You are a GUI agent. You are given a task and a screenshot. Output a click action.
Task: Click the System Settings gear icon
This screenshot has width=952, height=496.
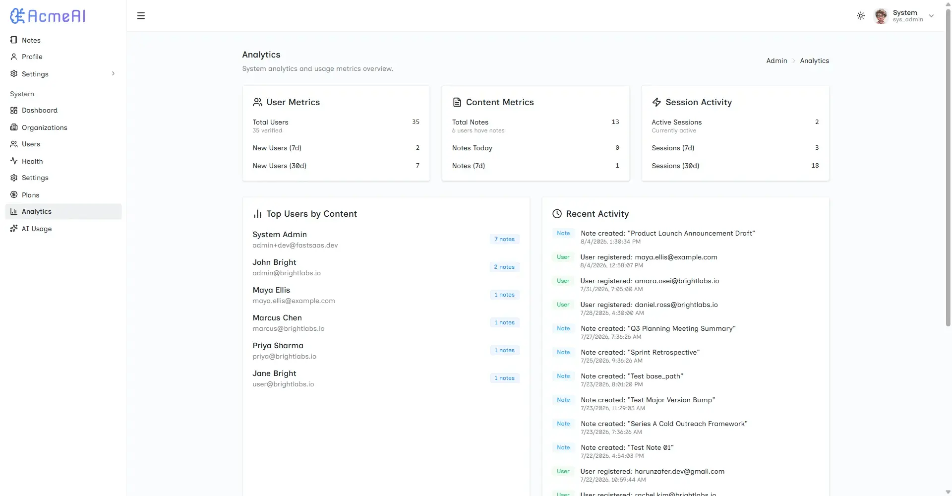(14, 178)
